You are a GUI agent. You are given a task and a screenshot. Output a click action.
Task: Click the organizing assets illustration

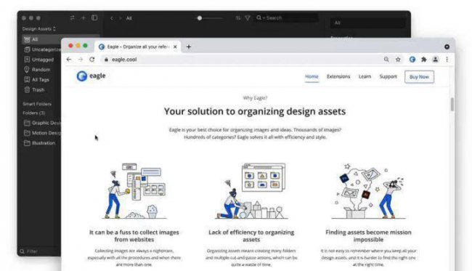pos(251,191)
